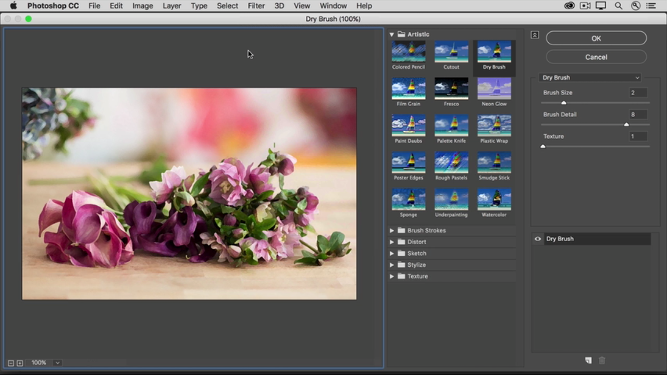Screen dimensions: 667x375
Task: Cancel the filter gallery dialog
Action: click(x=596, y=57)
